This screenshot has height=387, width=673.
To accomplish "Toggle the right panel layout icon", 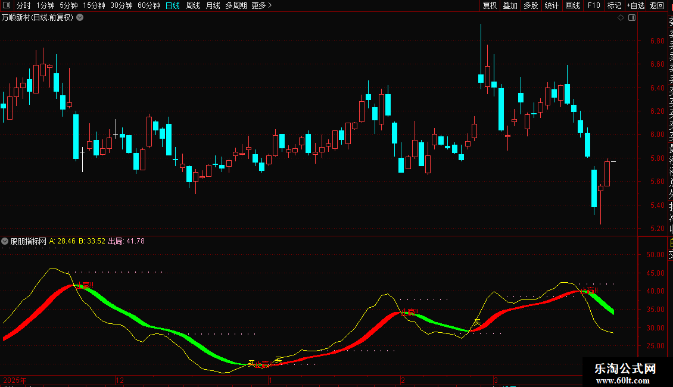I will [x=632, y=18].
